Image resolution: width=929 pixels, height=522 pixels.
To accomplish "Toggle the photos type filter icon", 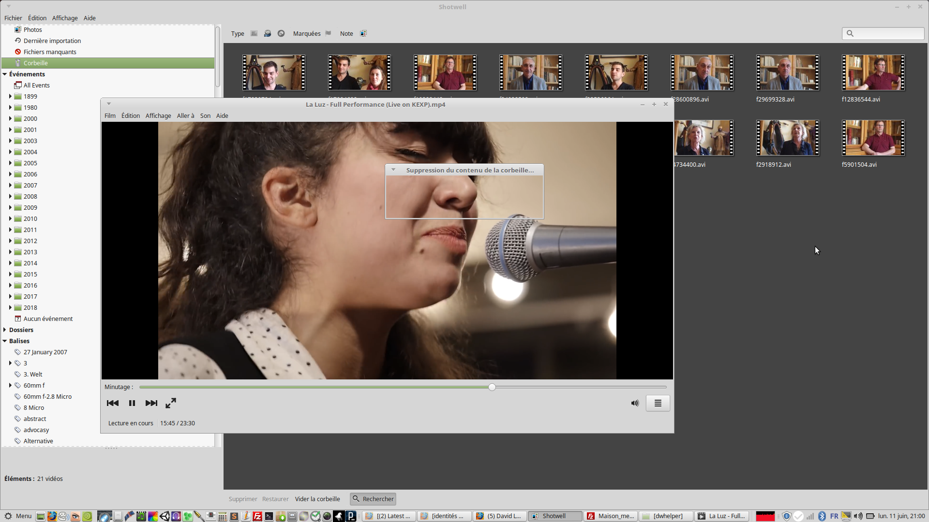I will click(254, 33).
